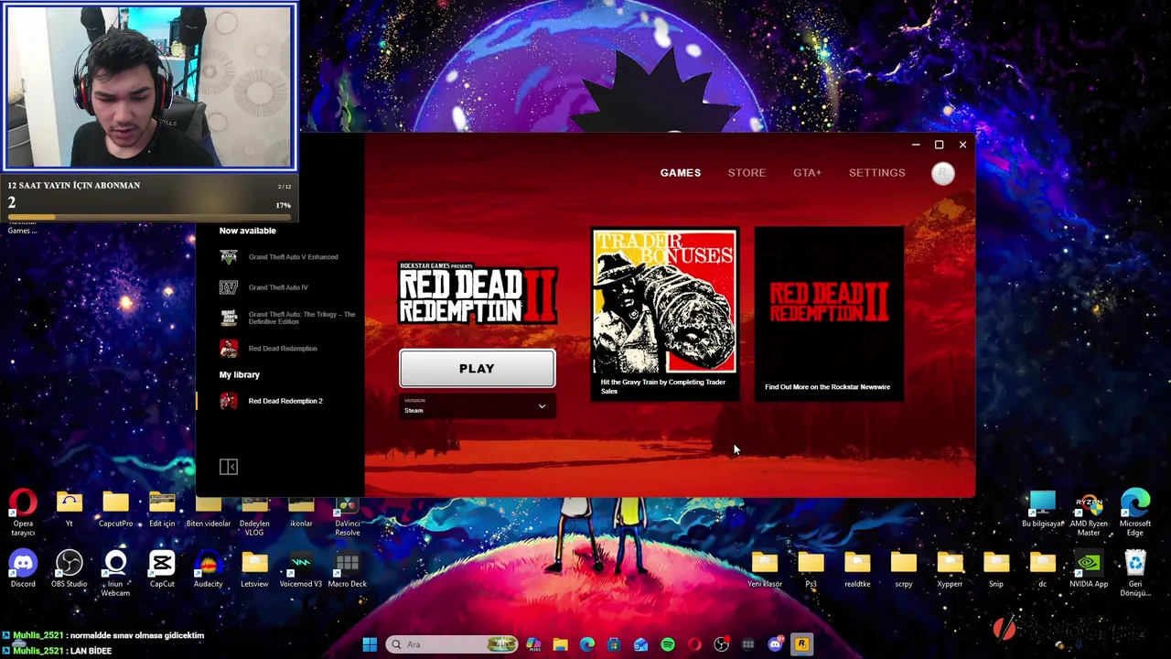Launch OBS Studio from desktop
The image size is (1171, 659).
click(69, 569)
